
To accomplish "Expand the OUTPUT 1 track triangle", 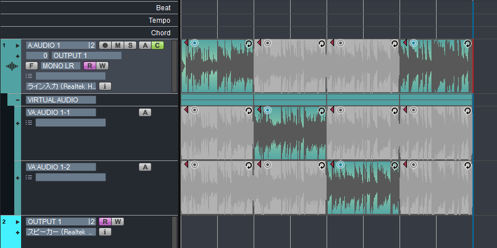I will pos(18,222).
